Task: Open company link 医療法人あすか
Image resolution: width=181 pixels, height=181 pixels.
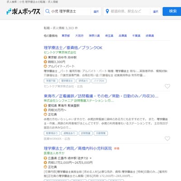Action: click(54, 153)
